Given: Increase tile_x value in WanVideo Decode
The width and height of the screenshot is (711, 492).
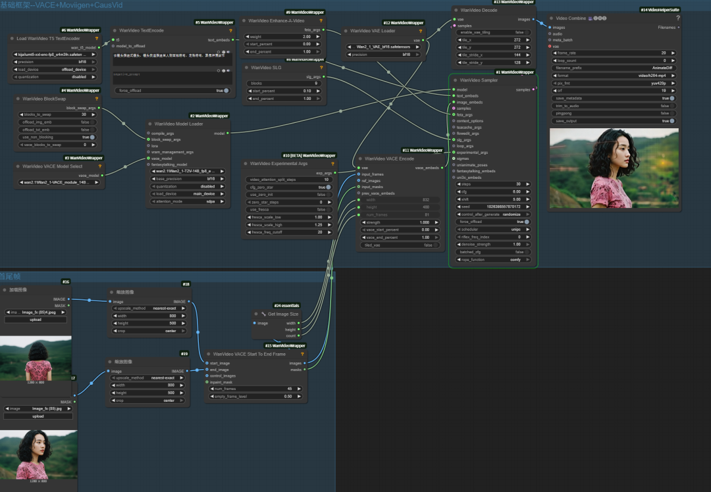Looking at the screenshot, I should pyautogui.click(x=528, y=40).
